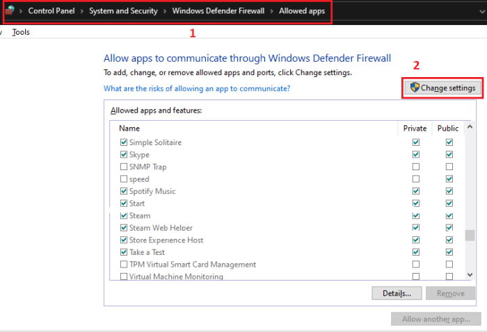Toggle speed name checkbox
Image resolution: width=487 pixels, height=332 pixels.
point(124,179)
